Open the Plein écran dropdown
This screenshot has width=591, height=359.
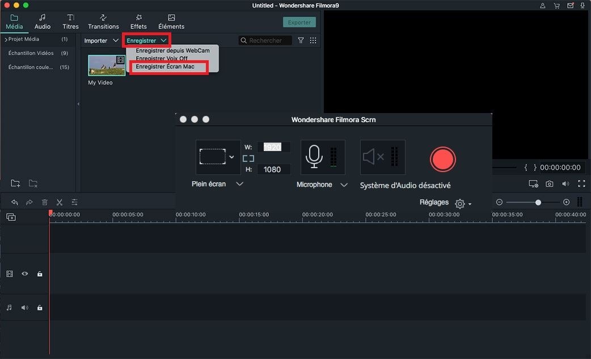239,184
